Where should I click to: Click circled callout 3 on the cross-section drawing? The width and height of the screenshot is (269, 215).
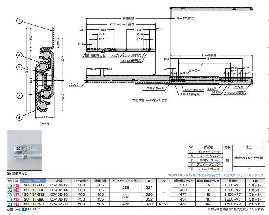[x=19, y=95]
